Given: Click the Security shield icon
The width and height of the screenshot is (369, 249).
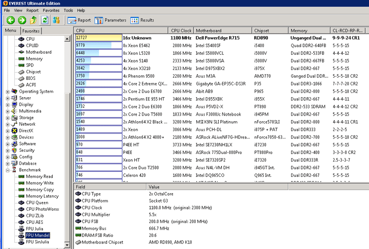Looking at the screenshot, I should click(14, 150).
